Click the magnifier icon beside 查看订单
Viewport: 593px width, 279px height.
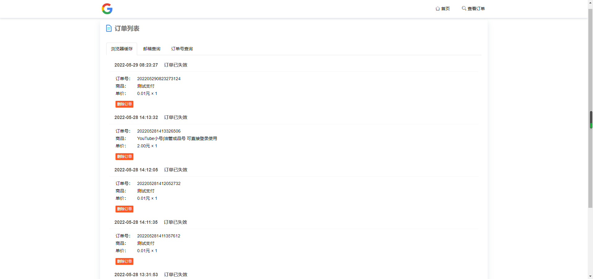[464, 8]
